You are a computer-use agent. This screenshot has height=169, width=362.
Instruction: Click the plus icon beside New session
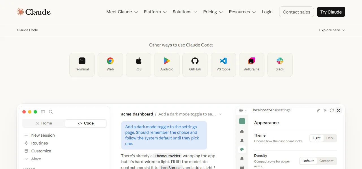click(x=26, y=135)
